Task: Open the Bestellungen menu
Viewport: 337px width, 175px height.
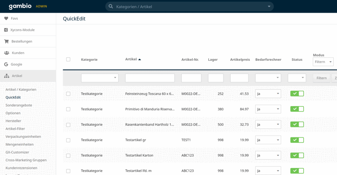Action: (x=28, y=41)
